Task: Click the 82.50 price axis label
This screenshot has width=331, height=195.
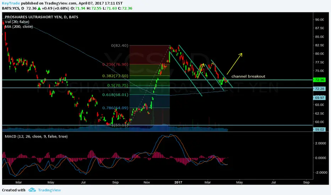Action: (319, 45)
